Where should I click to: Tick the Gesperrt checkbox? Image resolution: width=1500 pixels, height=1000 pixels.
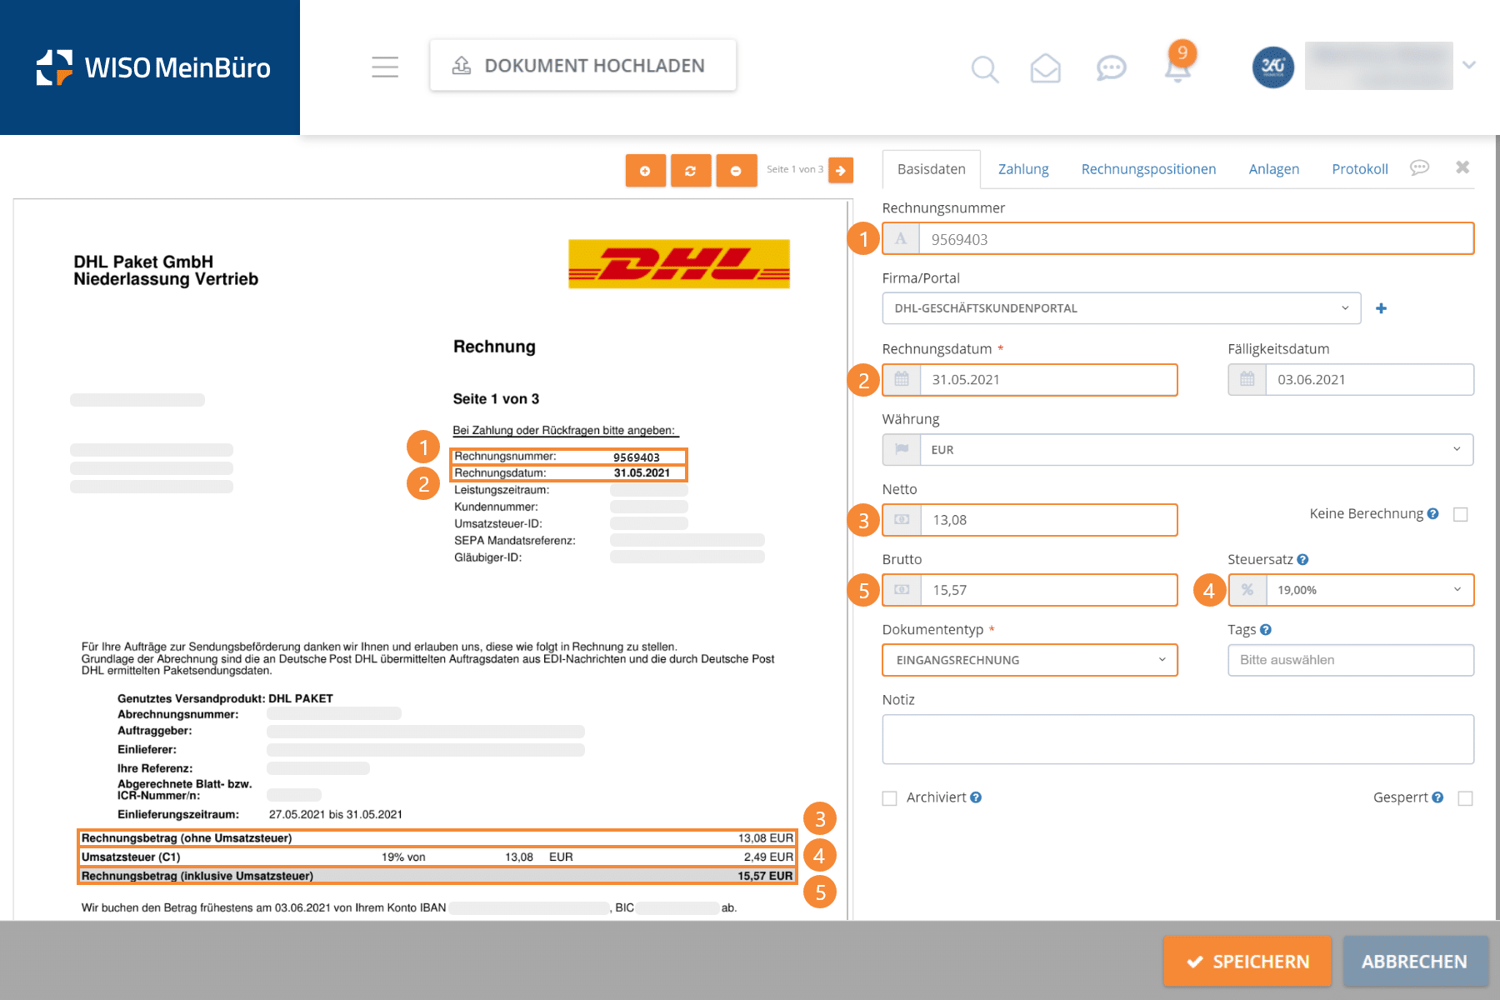coord(1465,798)
